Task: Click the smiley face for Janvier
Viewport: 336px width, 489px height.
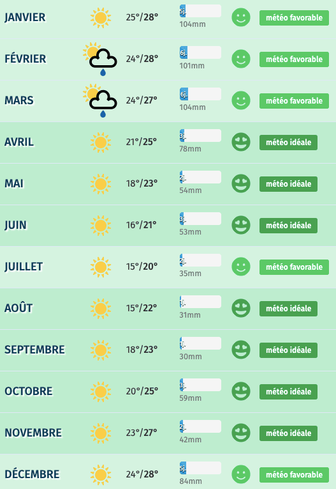Action: pyautogui.click(x=241, y=17)
